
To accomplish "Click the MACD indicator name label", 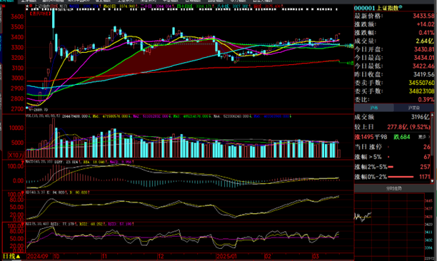I will (x=29, y=161).
